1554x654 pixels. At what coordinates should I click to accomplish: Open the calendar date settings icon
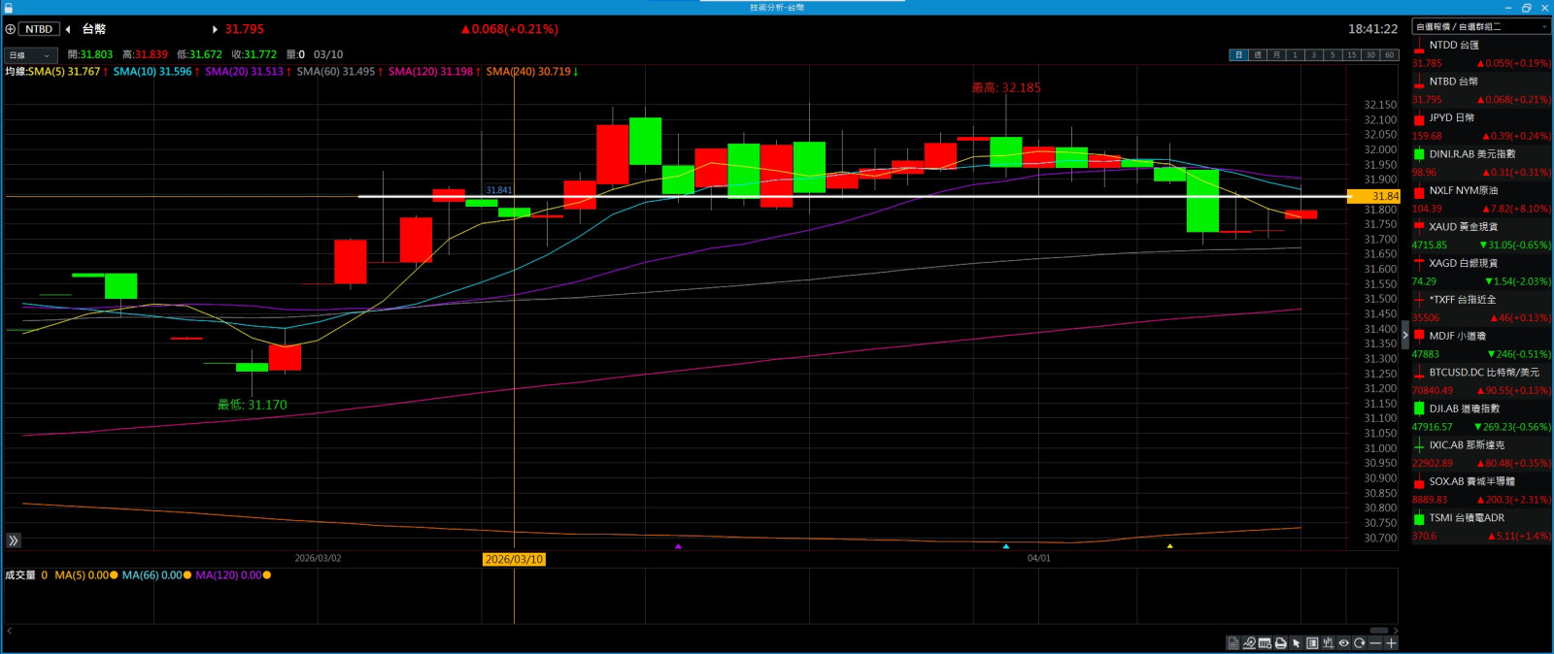tap(1265, 643)
